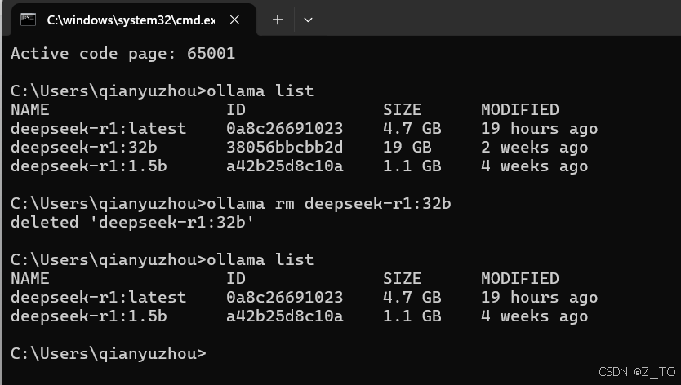Click the "Active code page: 65001" line
Image resolution: width=681 pixels, height=385 pixels.
(123, 54)
